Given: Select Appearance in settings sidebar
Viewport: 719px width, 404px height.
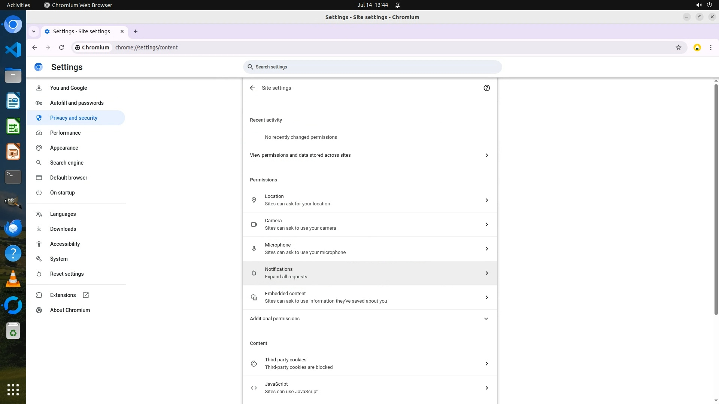Looking at the screenshot, I should click(x=64, y=148).
